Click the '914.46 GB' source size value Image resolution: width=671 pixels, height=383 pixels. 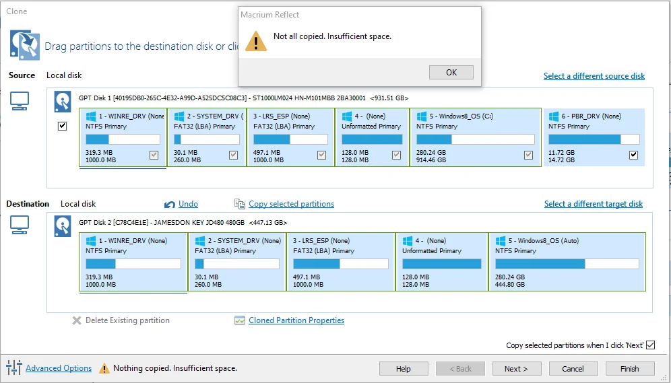[431, 160]
